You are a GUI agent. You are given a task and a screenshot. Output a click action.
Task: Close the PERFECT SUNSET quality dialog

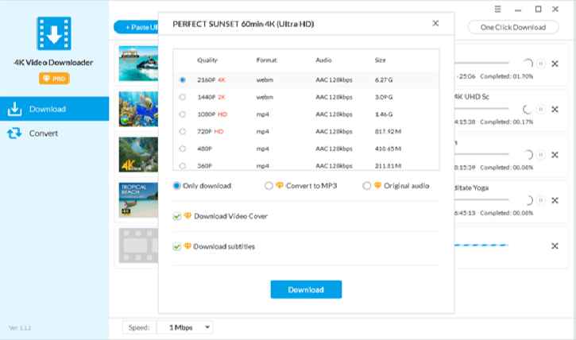(435, 24)
